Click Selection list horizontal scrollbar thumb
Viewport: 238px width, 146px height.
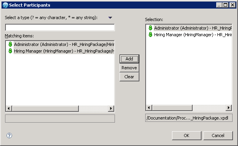172,107
